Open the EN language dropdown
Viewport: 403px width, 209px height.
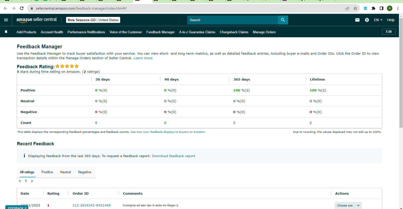pyautogui.click(x=378, y=20)
